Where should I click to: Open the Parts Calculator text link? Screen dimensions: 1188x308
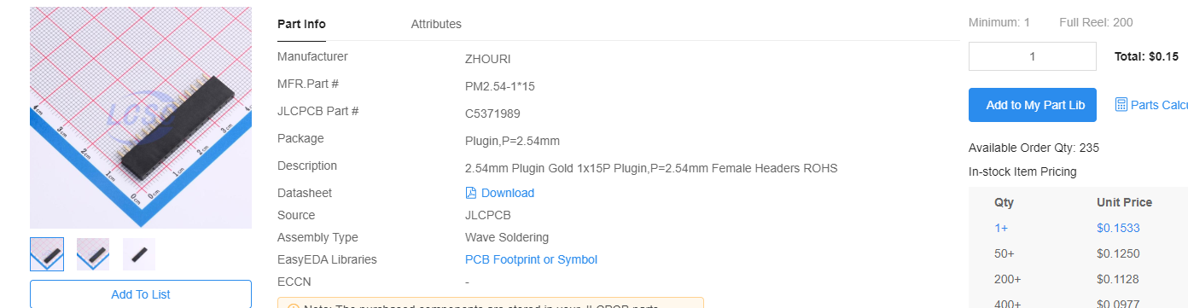(x=1159, y=105)
